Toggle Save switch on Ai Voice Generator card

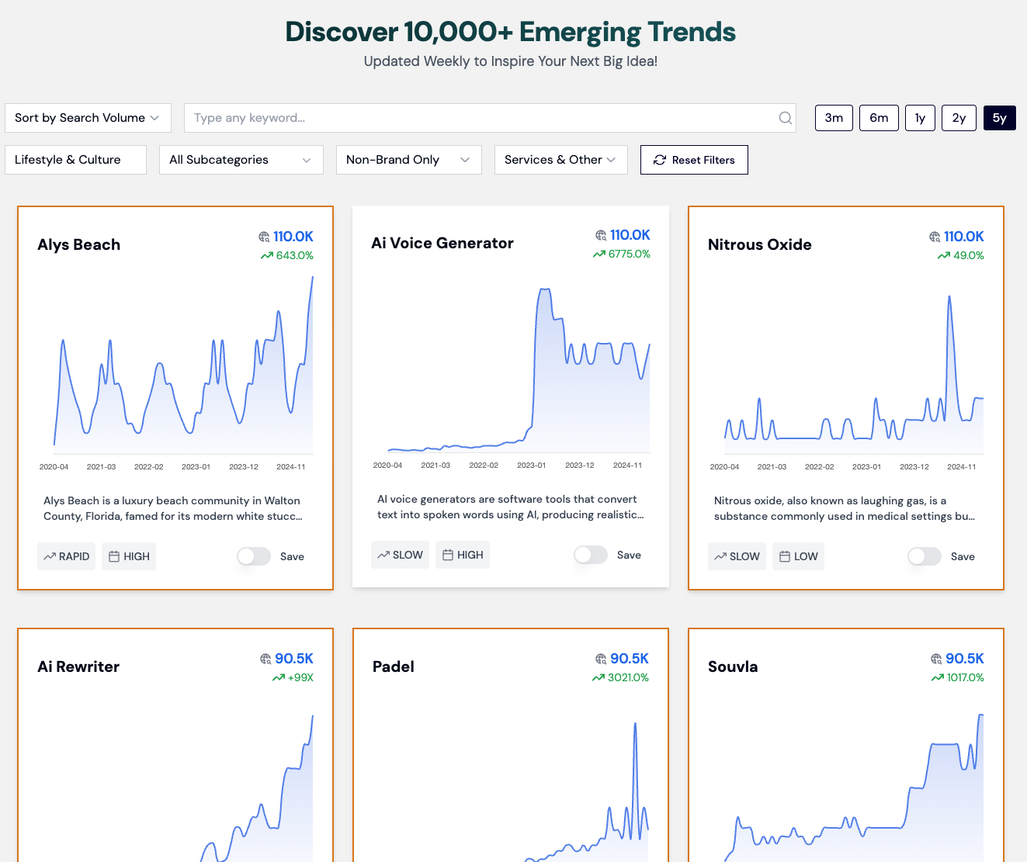(x=591, y=555)
